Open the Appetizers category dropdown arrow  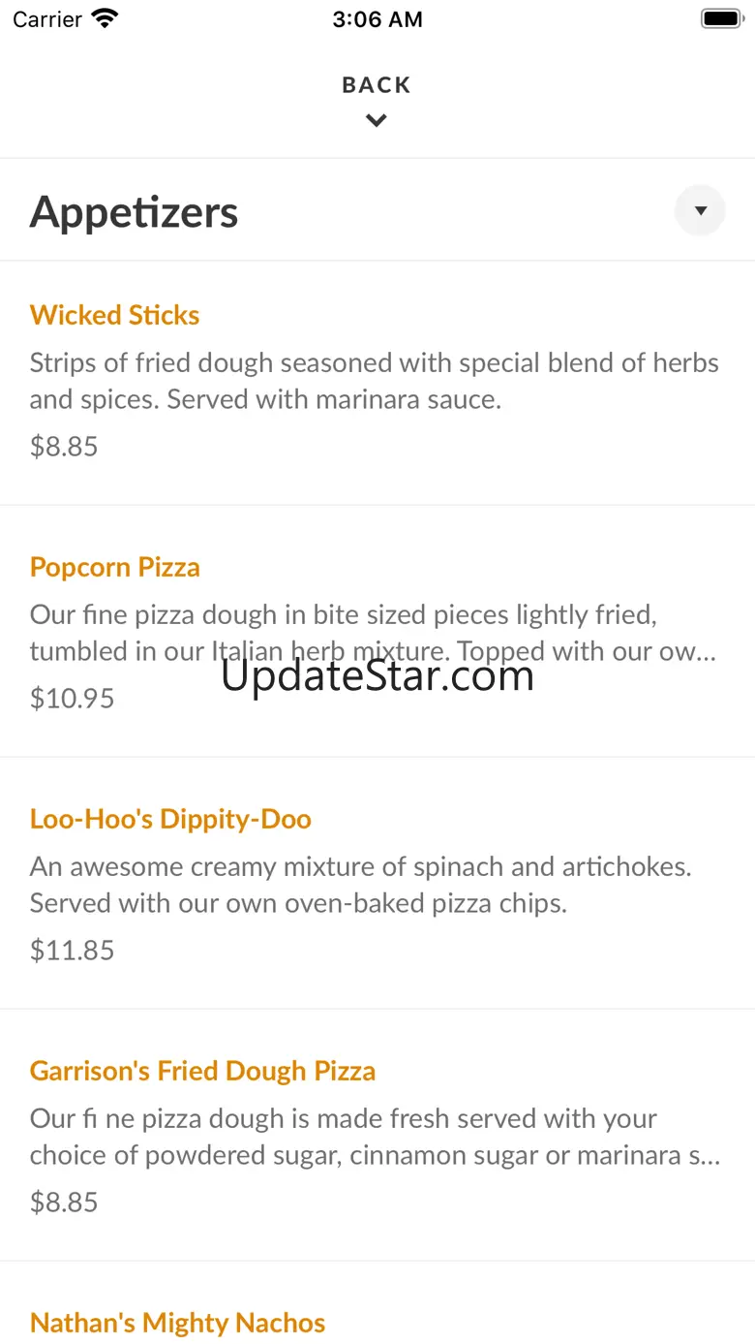700,210
